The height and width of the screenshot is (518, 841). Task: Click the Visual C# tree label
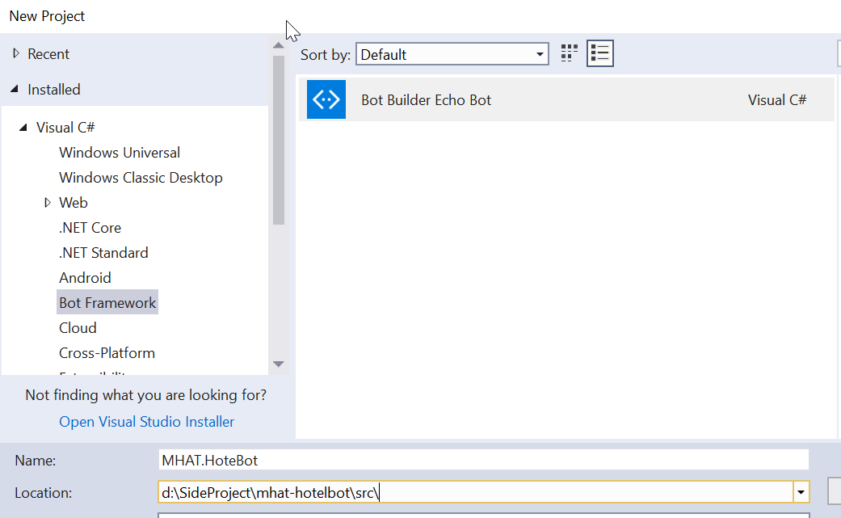point(65,127)
